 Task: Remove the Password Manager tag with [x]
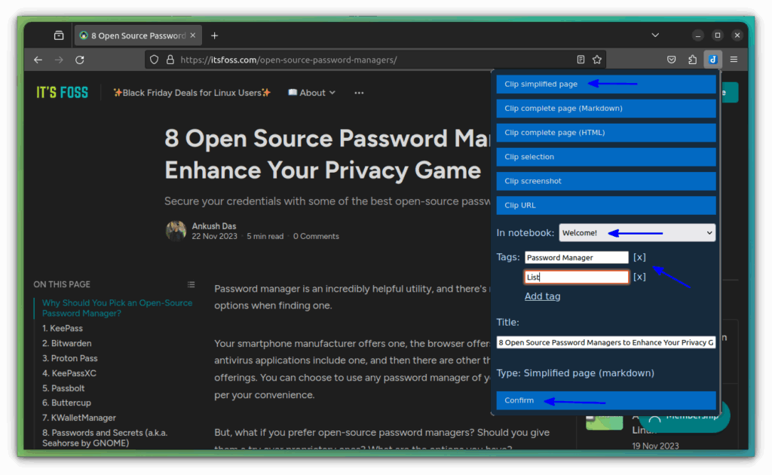[639, 257]
